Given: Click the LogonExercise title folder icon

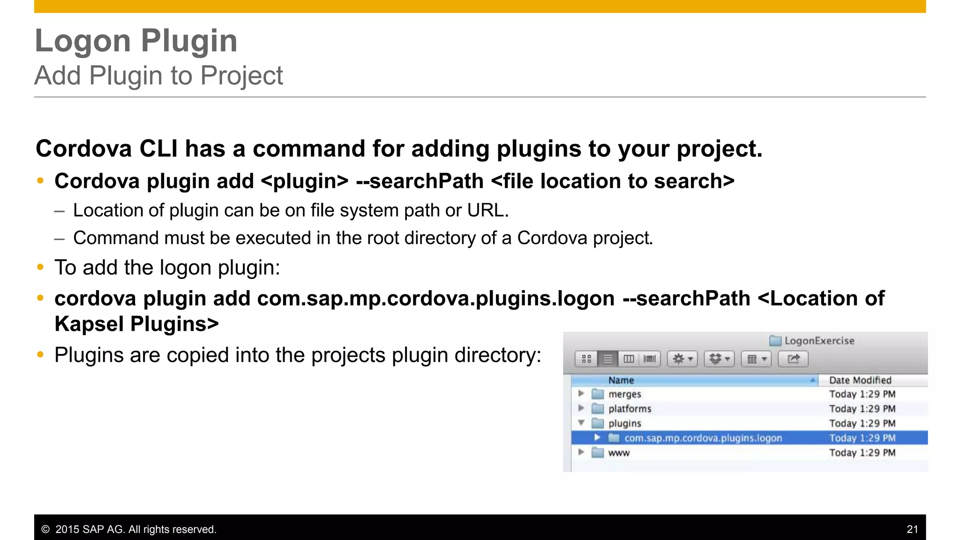Looking at the screenshot, I should click(775, 340).
